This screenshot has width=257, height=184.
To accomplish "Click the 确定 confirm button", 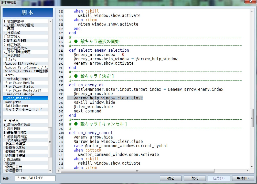I will 171,178.
